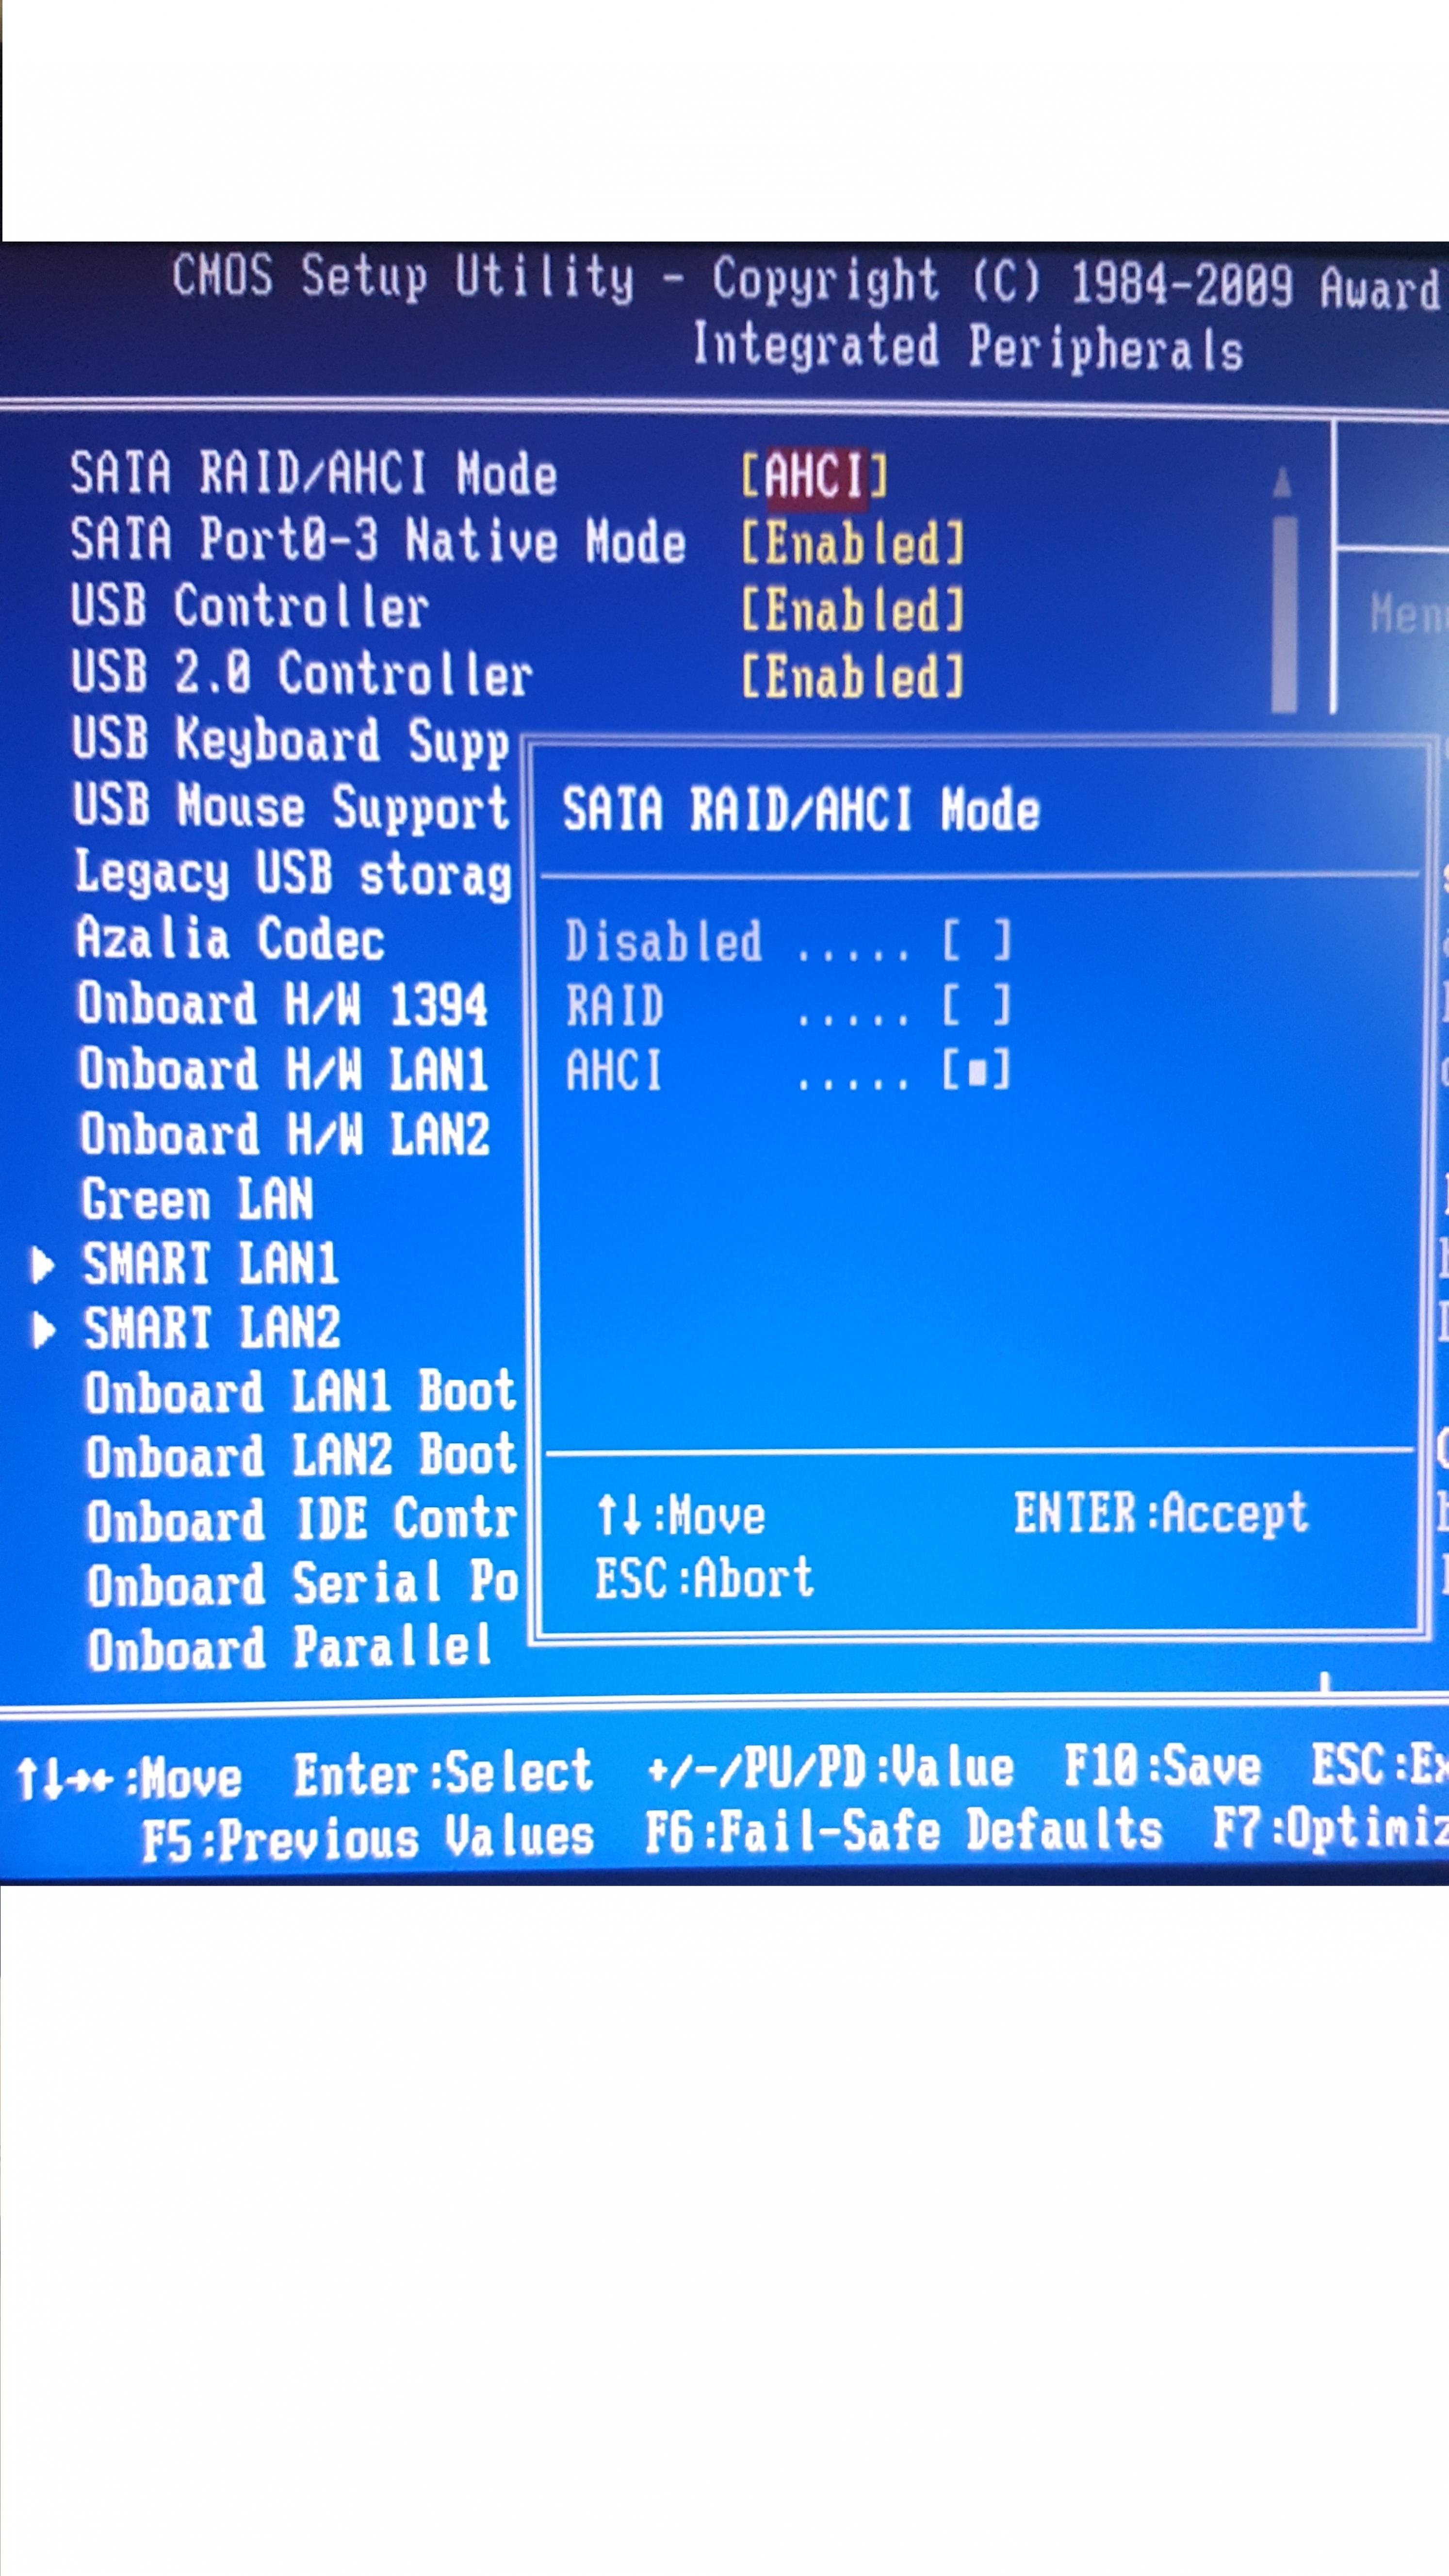Image resolution: width=1449 pixels, height=2576 pixels.
Task: Select the AHCI option checkbox in popup
Action: [x=976, y=1071]
